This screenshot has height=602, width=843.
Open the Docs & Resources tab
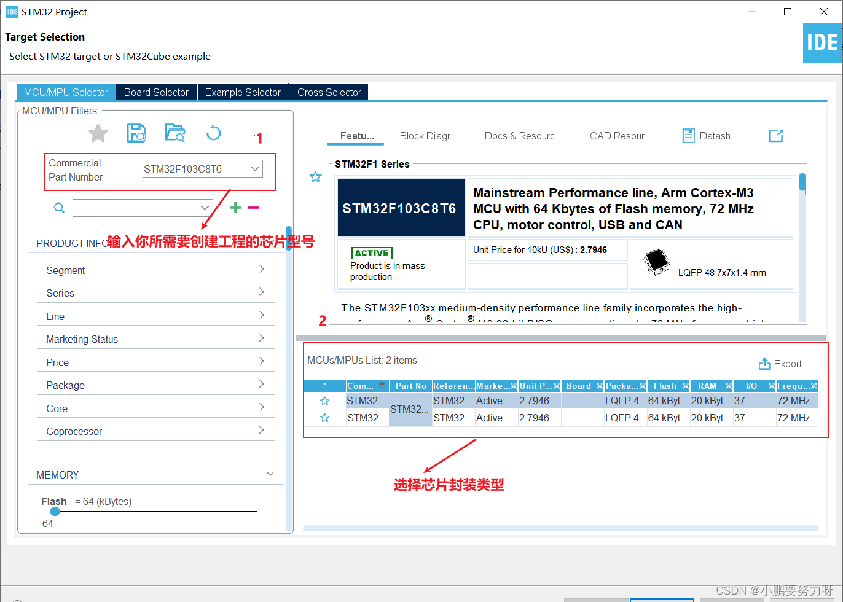coord(523,136)
